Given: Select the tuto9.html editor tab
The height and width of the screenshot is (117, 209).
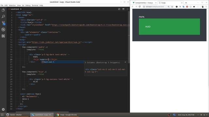Looking at the screenshot, I should (x=15, y=9).
